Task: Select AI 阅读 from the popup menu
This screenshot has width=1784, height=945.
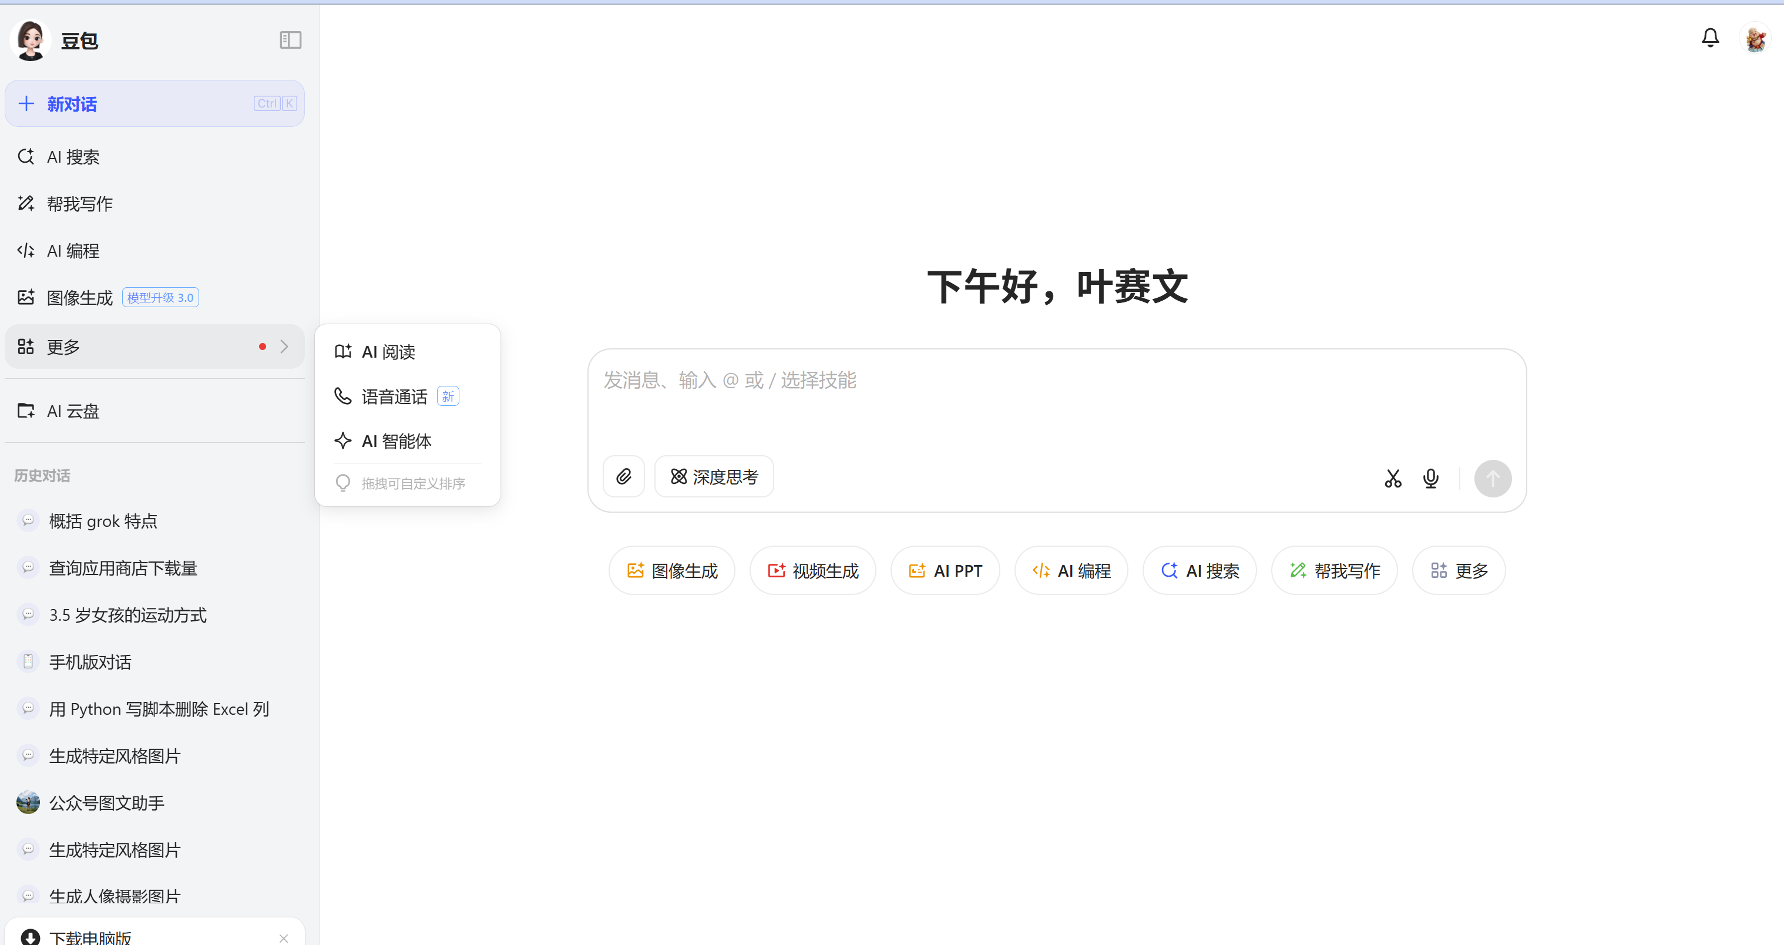Action: click(407, 352)
